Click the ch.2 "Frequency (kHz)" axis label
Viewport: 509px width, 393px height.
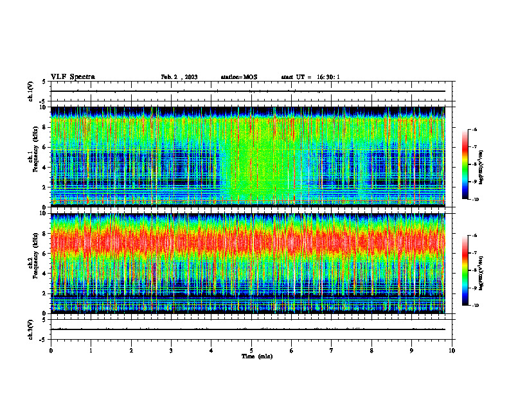[35, 256]
